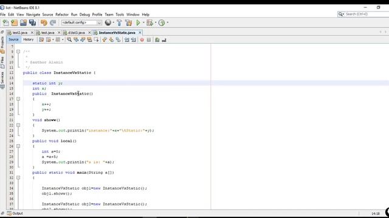Viewport: 389px width, 218px height.
Task: Click the Comment lines icon
Action: [x=157, y=39]
